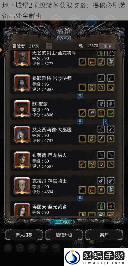Open 艾克西莉雅·大巫医 hero portrait

click(x=22, y=134)
